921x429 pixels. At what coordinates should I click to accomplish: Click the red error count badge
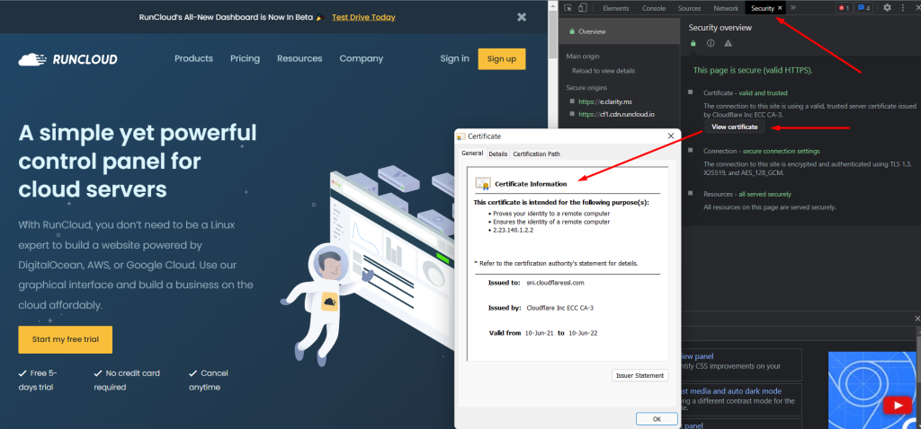point(844,8)
